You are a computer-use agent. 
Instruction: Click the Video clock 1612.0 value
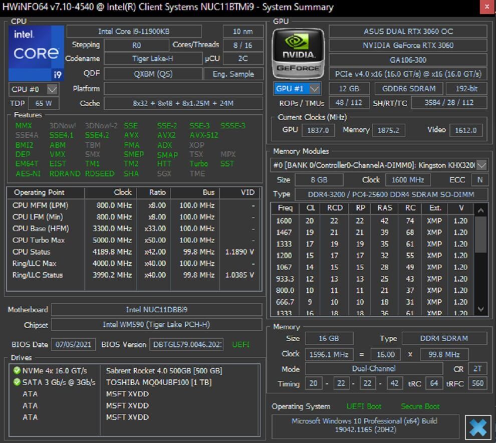[x=466, y=130]
